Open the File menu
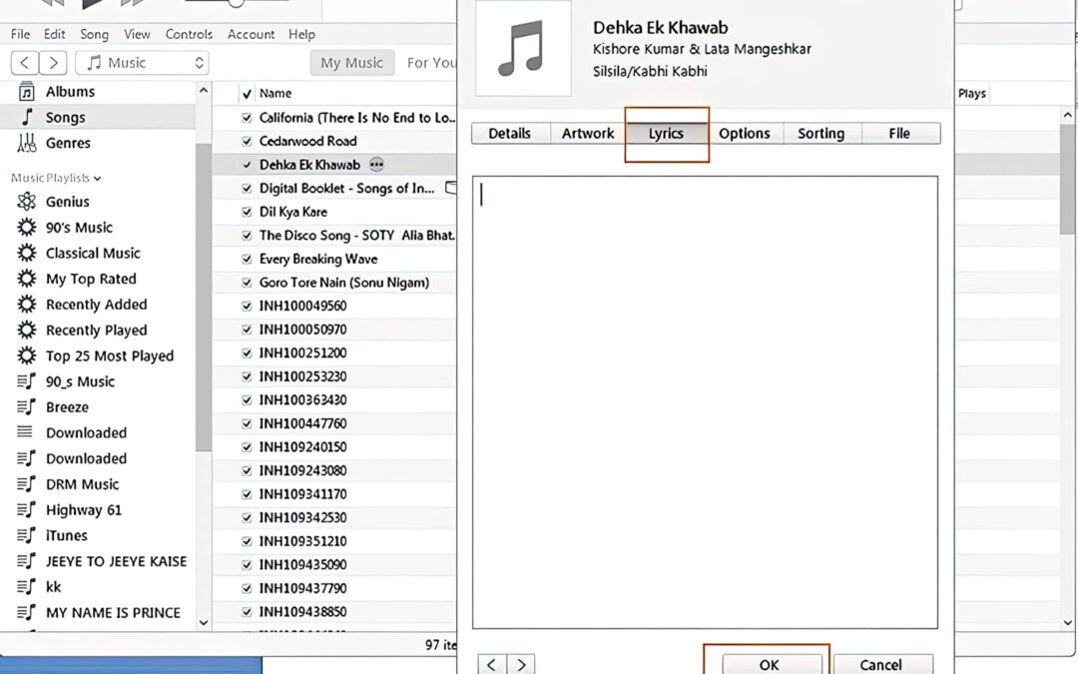 [20, 34]
